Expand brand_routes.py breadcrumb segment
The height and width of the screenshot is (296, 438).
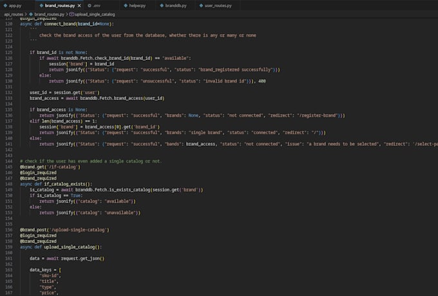(x=49, y=14)
